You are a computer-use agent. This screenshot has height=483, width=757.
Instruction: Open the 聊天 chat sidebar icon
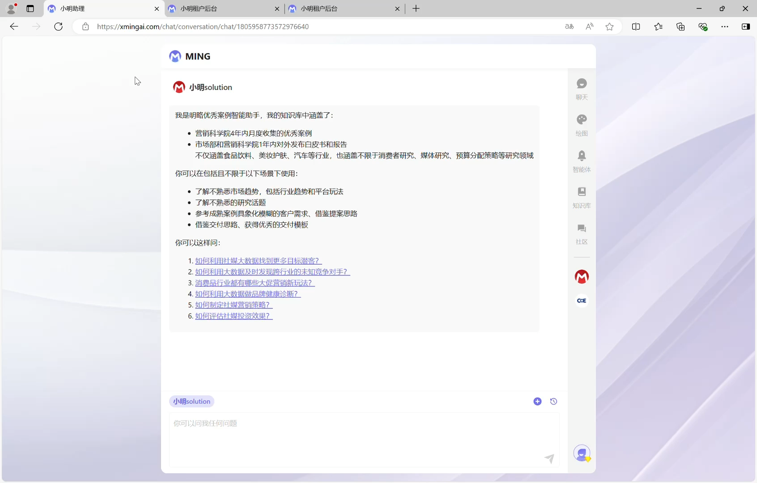pos(582,89)
